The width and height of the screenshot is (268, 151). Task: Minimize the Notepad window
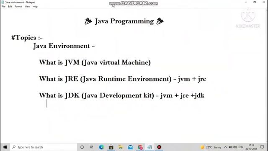[246, 2]
